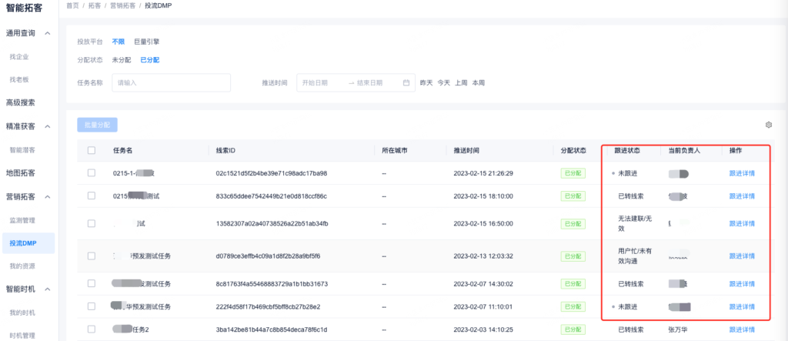The image size is (788, 341).
Task: Check the row with ID 02c1521d5f2b4be39e71c98adc17ba98
Action: coord(92,173)
